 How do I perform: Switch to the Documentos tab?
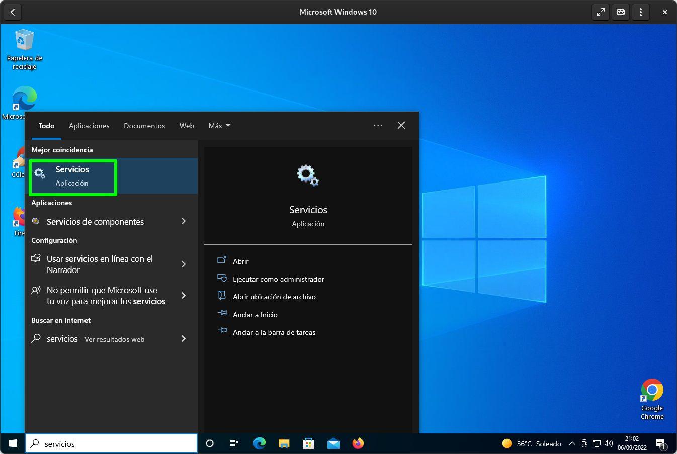coord(144,126)
